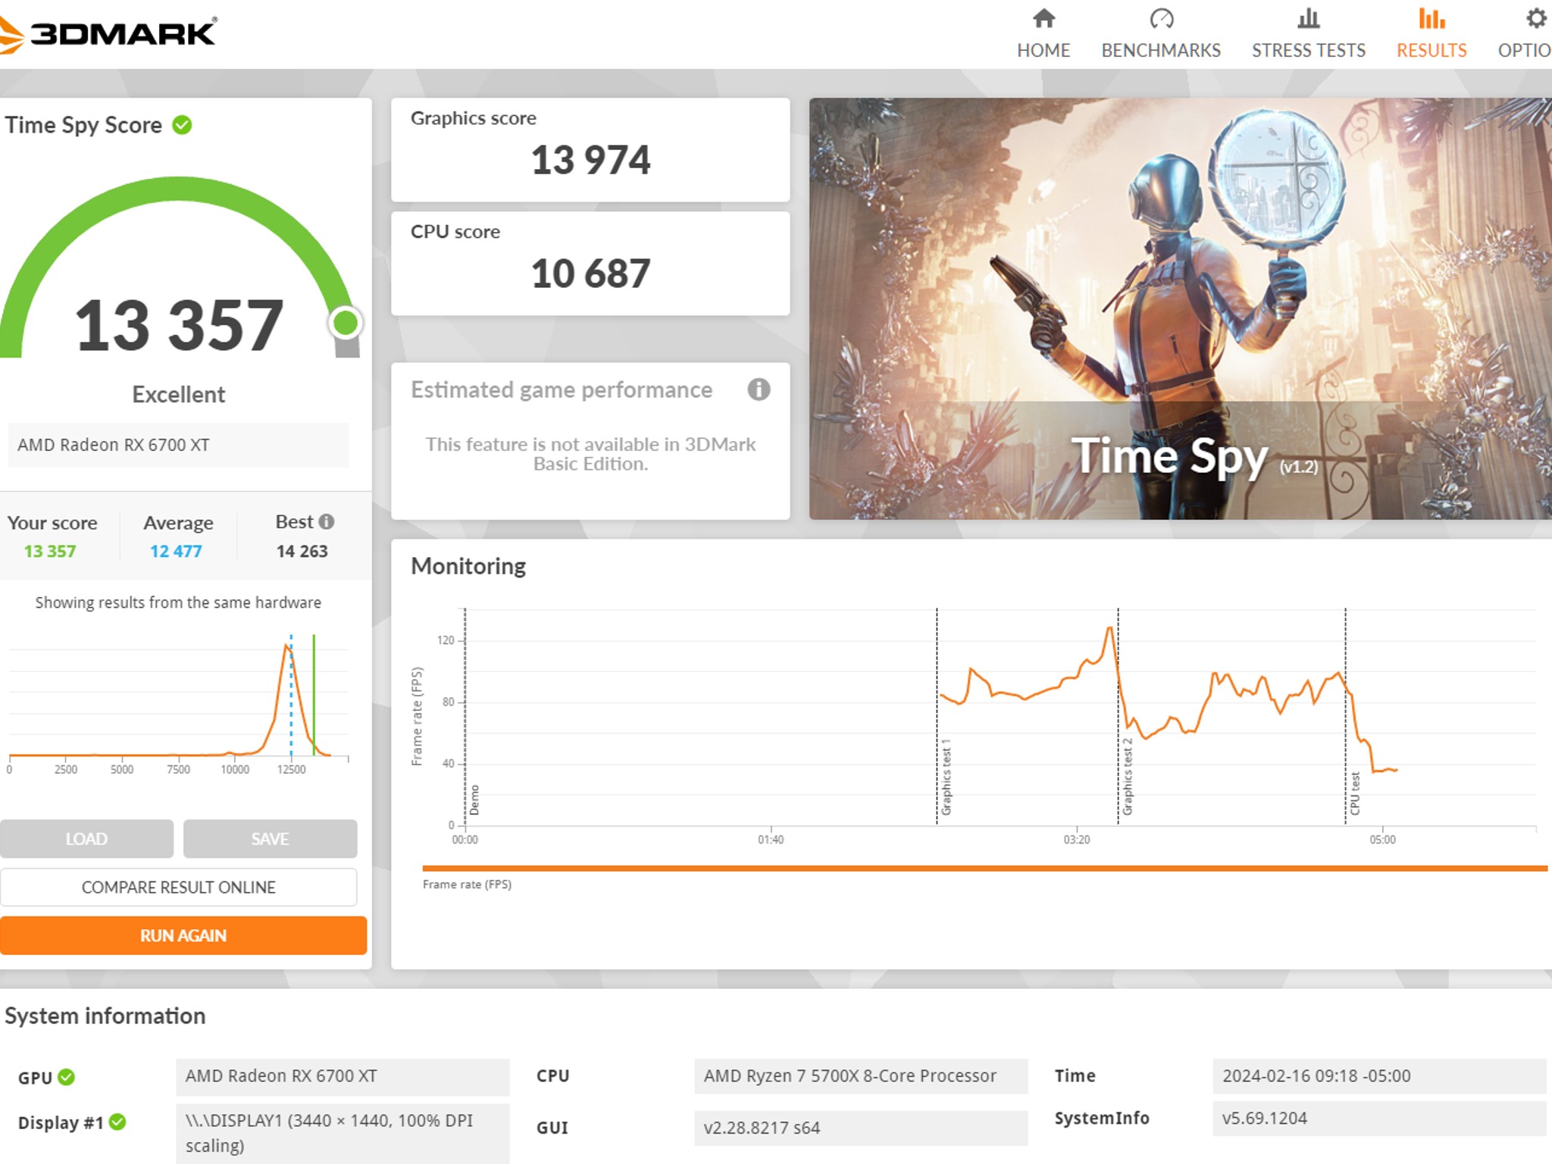Click the green checkmark beside Time Spy Score
Screen dimensions: 1552x1164
pyautogui.click(x=182, y=124)
